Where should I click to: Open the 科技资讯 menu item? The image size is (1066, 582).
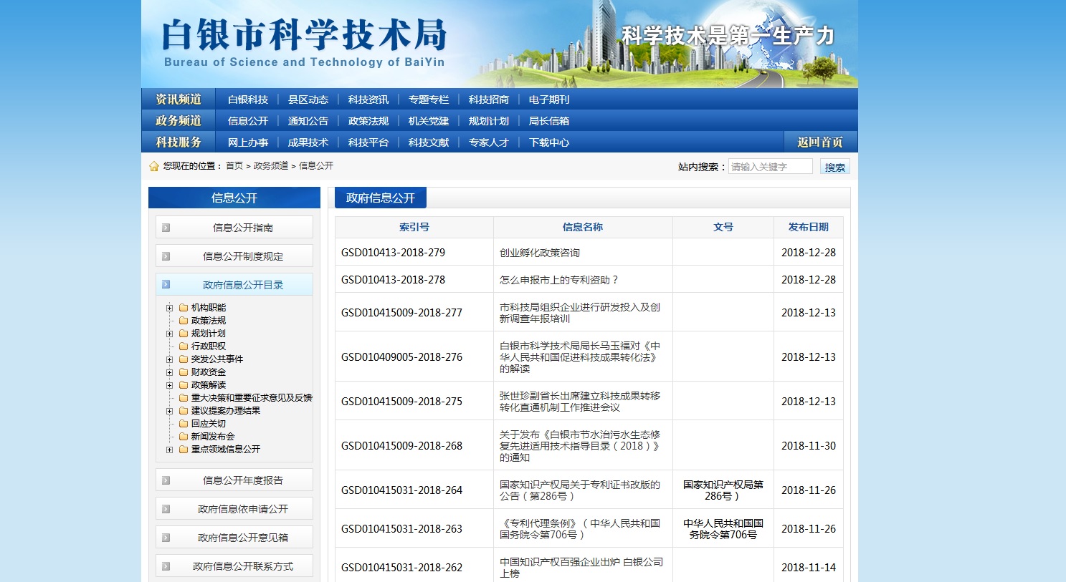click(368, 100)
